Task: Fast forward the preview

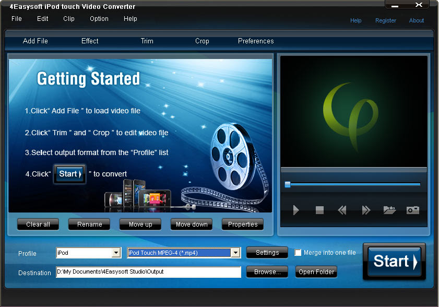Action: [x=365, y=210]
